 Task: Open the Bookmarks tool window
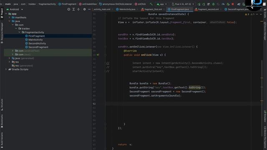point(2,121)
